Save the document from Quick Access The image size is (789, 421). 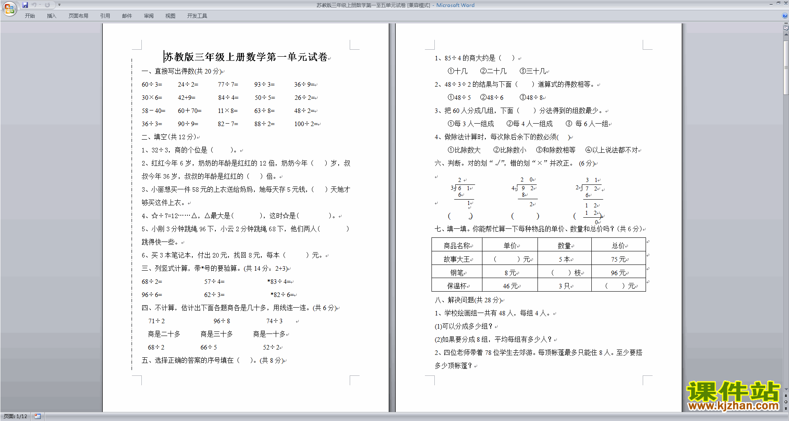coord(25,5)
